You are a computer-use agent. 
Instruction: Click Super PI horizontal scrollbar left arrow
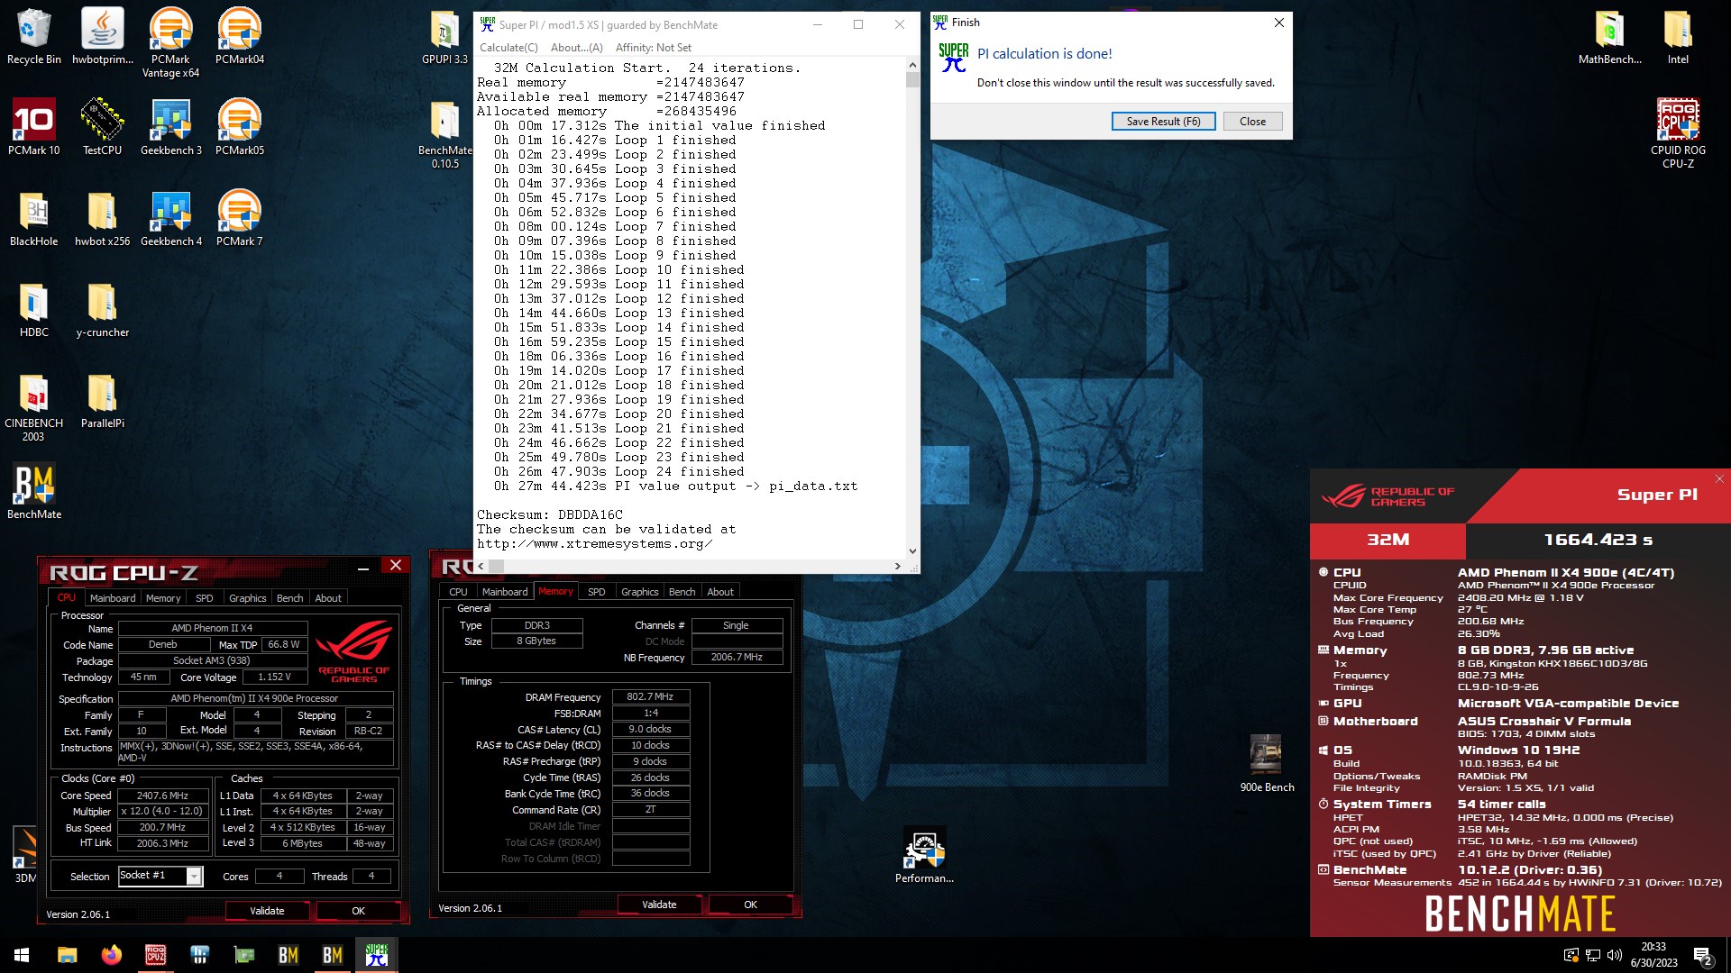pyautogui.click(x=481, y=566)
